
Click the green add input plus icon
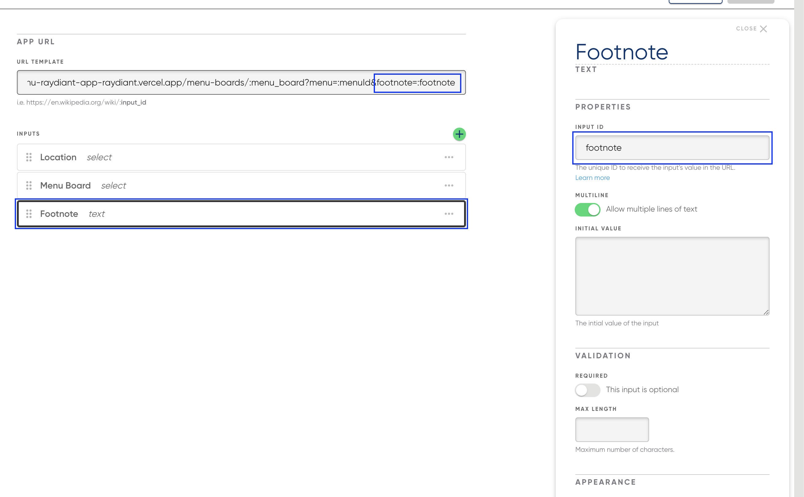(459, 134)
